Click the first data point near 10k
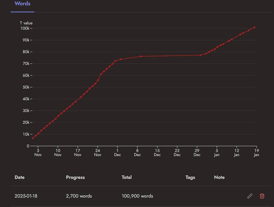Viewport: 274px width, 207px height. [33, 138]
